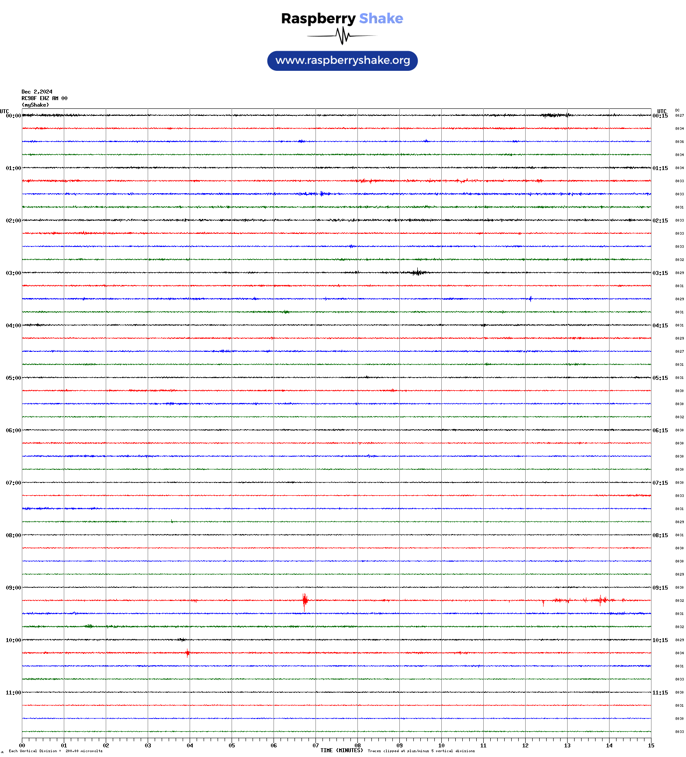Click the red spike on the 10:15 trace

187,653
